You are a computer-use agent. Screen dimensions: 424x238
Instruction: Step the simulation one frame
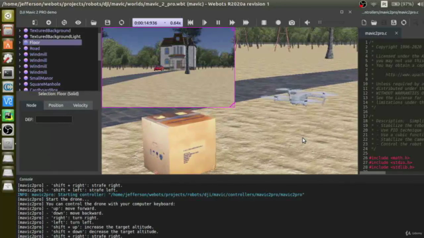[x=205, y=22]
